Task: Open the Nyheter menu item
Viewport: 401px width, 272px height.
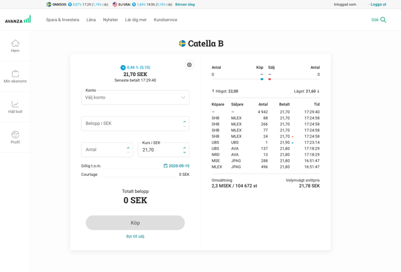Action: click(110, 20)
